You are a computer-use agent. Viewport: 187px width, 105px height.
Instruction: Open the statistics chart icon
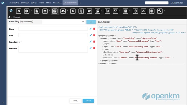click(45, 11)
